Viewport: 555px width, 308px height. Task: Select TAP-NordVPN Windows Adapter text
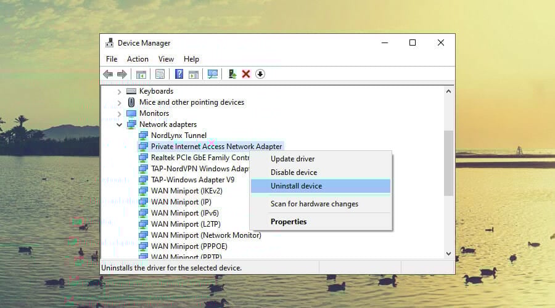[x=200, y=169]
